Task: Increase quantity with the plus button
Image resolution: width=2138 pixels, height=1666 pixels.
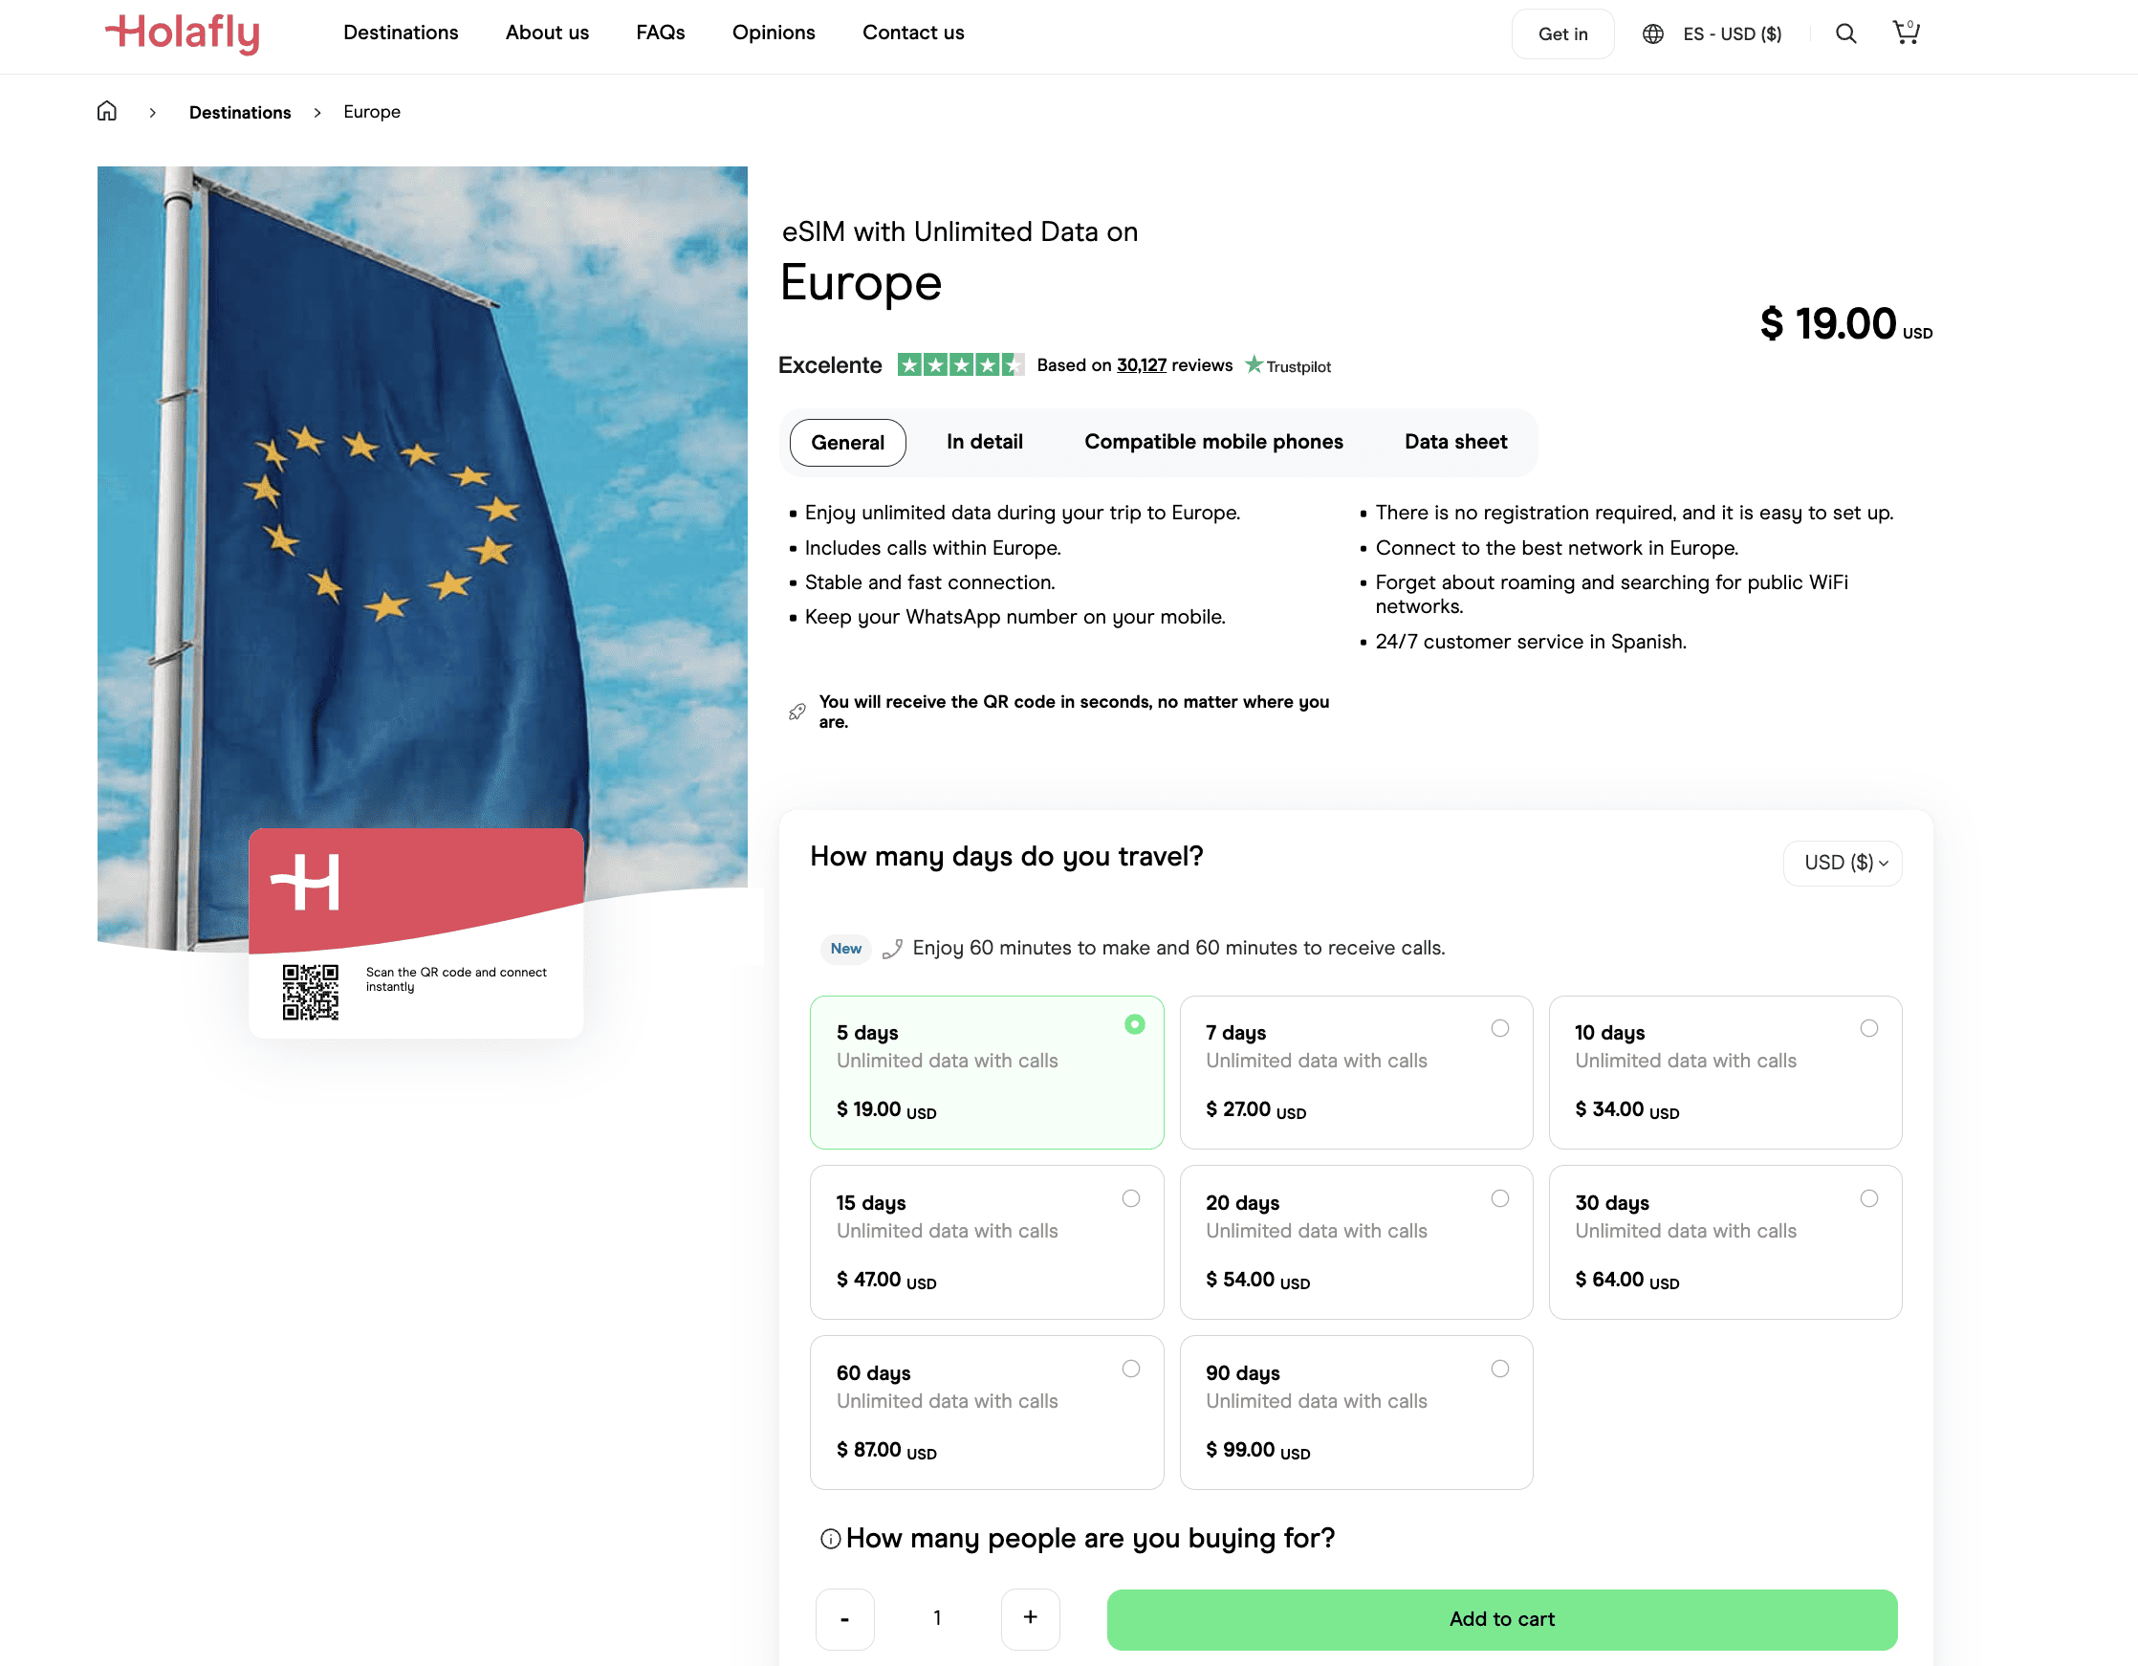Action: (1030, 1619)
